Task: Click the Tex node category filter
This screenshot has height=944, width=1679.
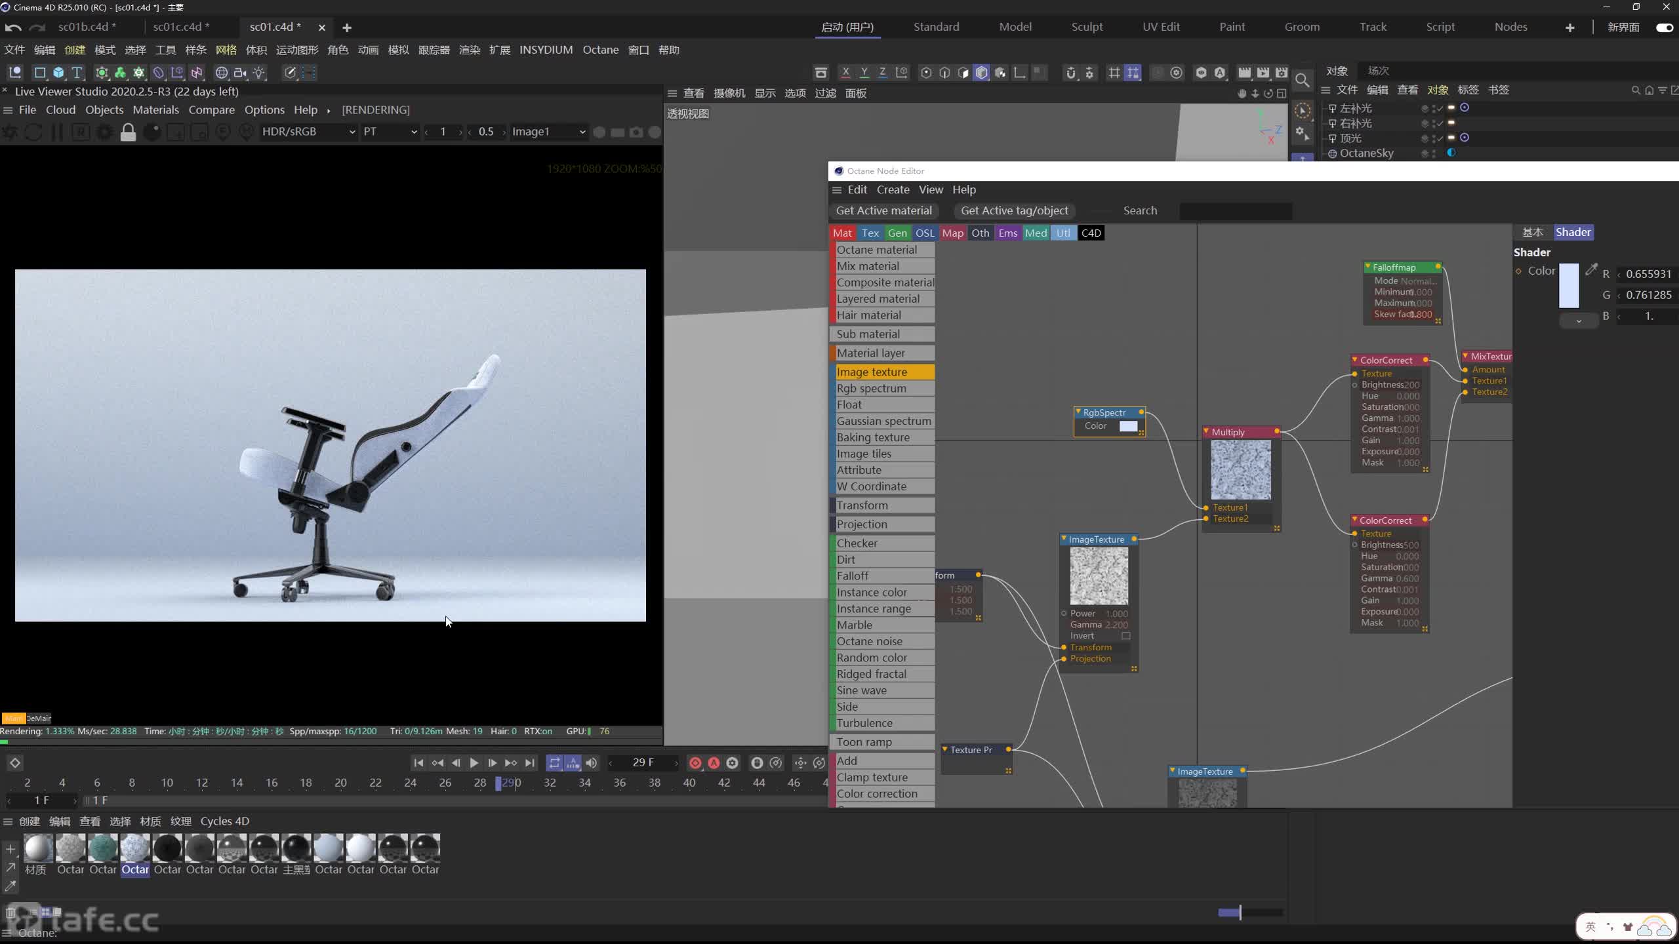Action: point(870,233)
